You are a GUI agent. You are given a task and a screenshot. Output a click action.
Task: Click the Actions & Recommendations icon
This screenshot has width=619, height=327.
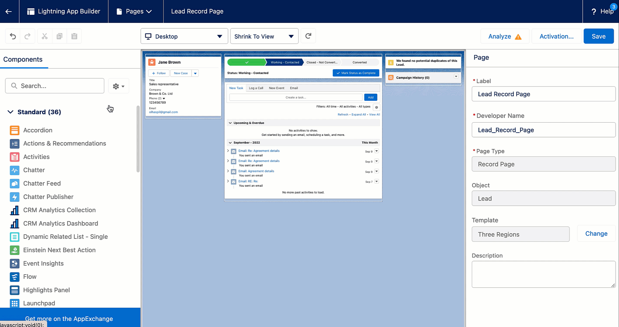(15, 144)
